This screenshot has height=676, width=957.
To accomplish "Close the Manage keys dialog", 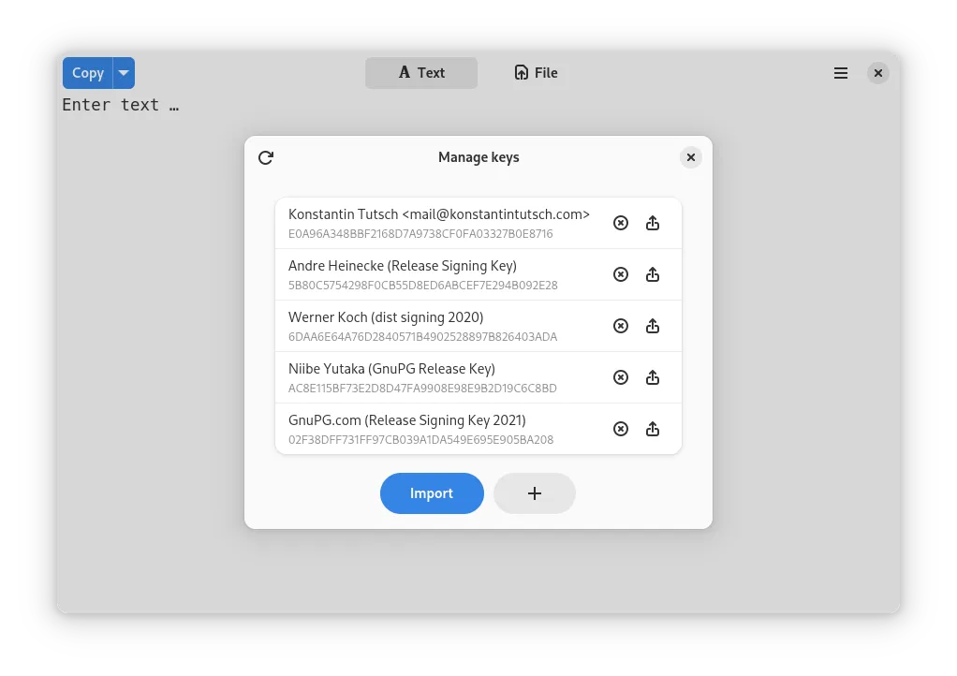I will click(690, 157).
